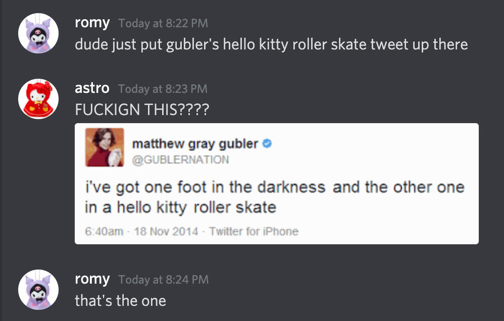The width and height of the screenshot is (504, 321).
Task: Click the "FUCKIGN THIS????" message text
Action: [x=141, y=110]
